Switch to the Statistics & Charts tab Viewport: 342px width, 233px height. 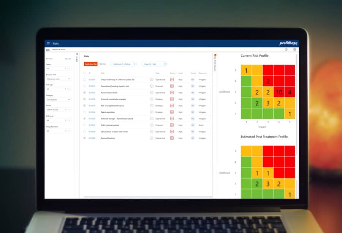pos(58,49)
